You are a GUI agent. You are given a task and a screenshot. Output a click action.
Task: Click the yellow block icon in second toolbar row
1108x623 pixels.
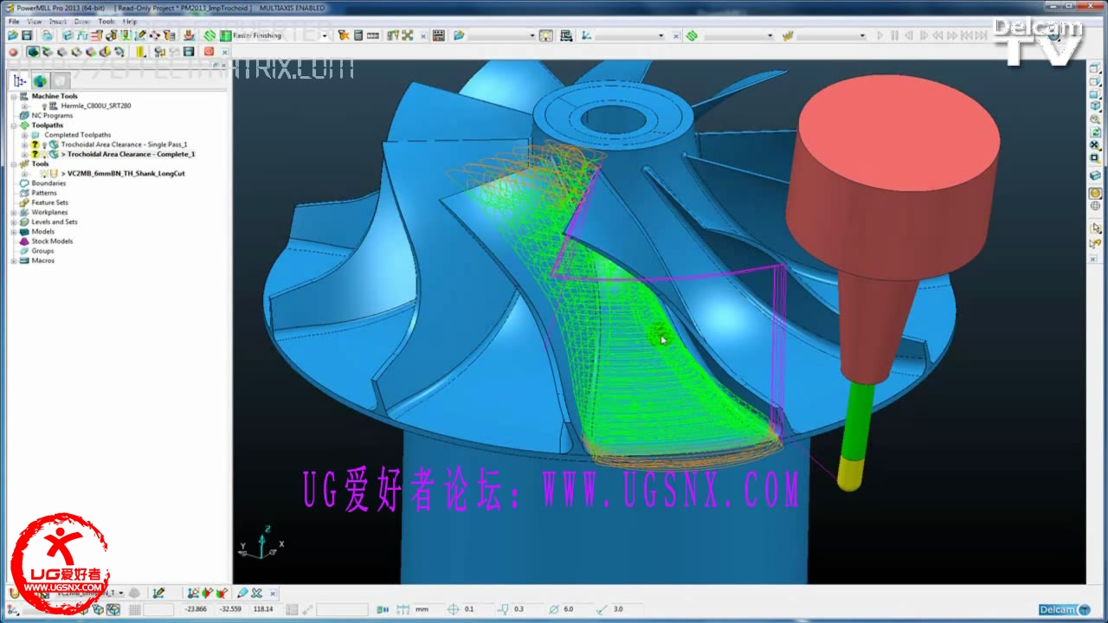coord(140,52)
